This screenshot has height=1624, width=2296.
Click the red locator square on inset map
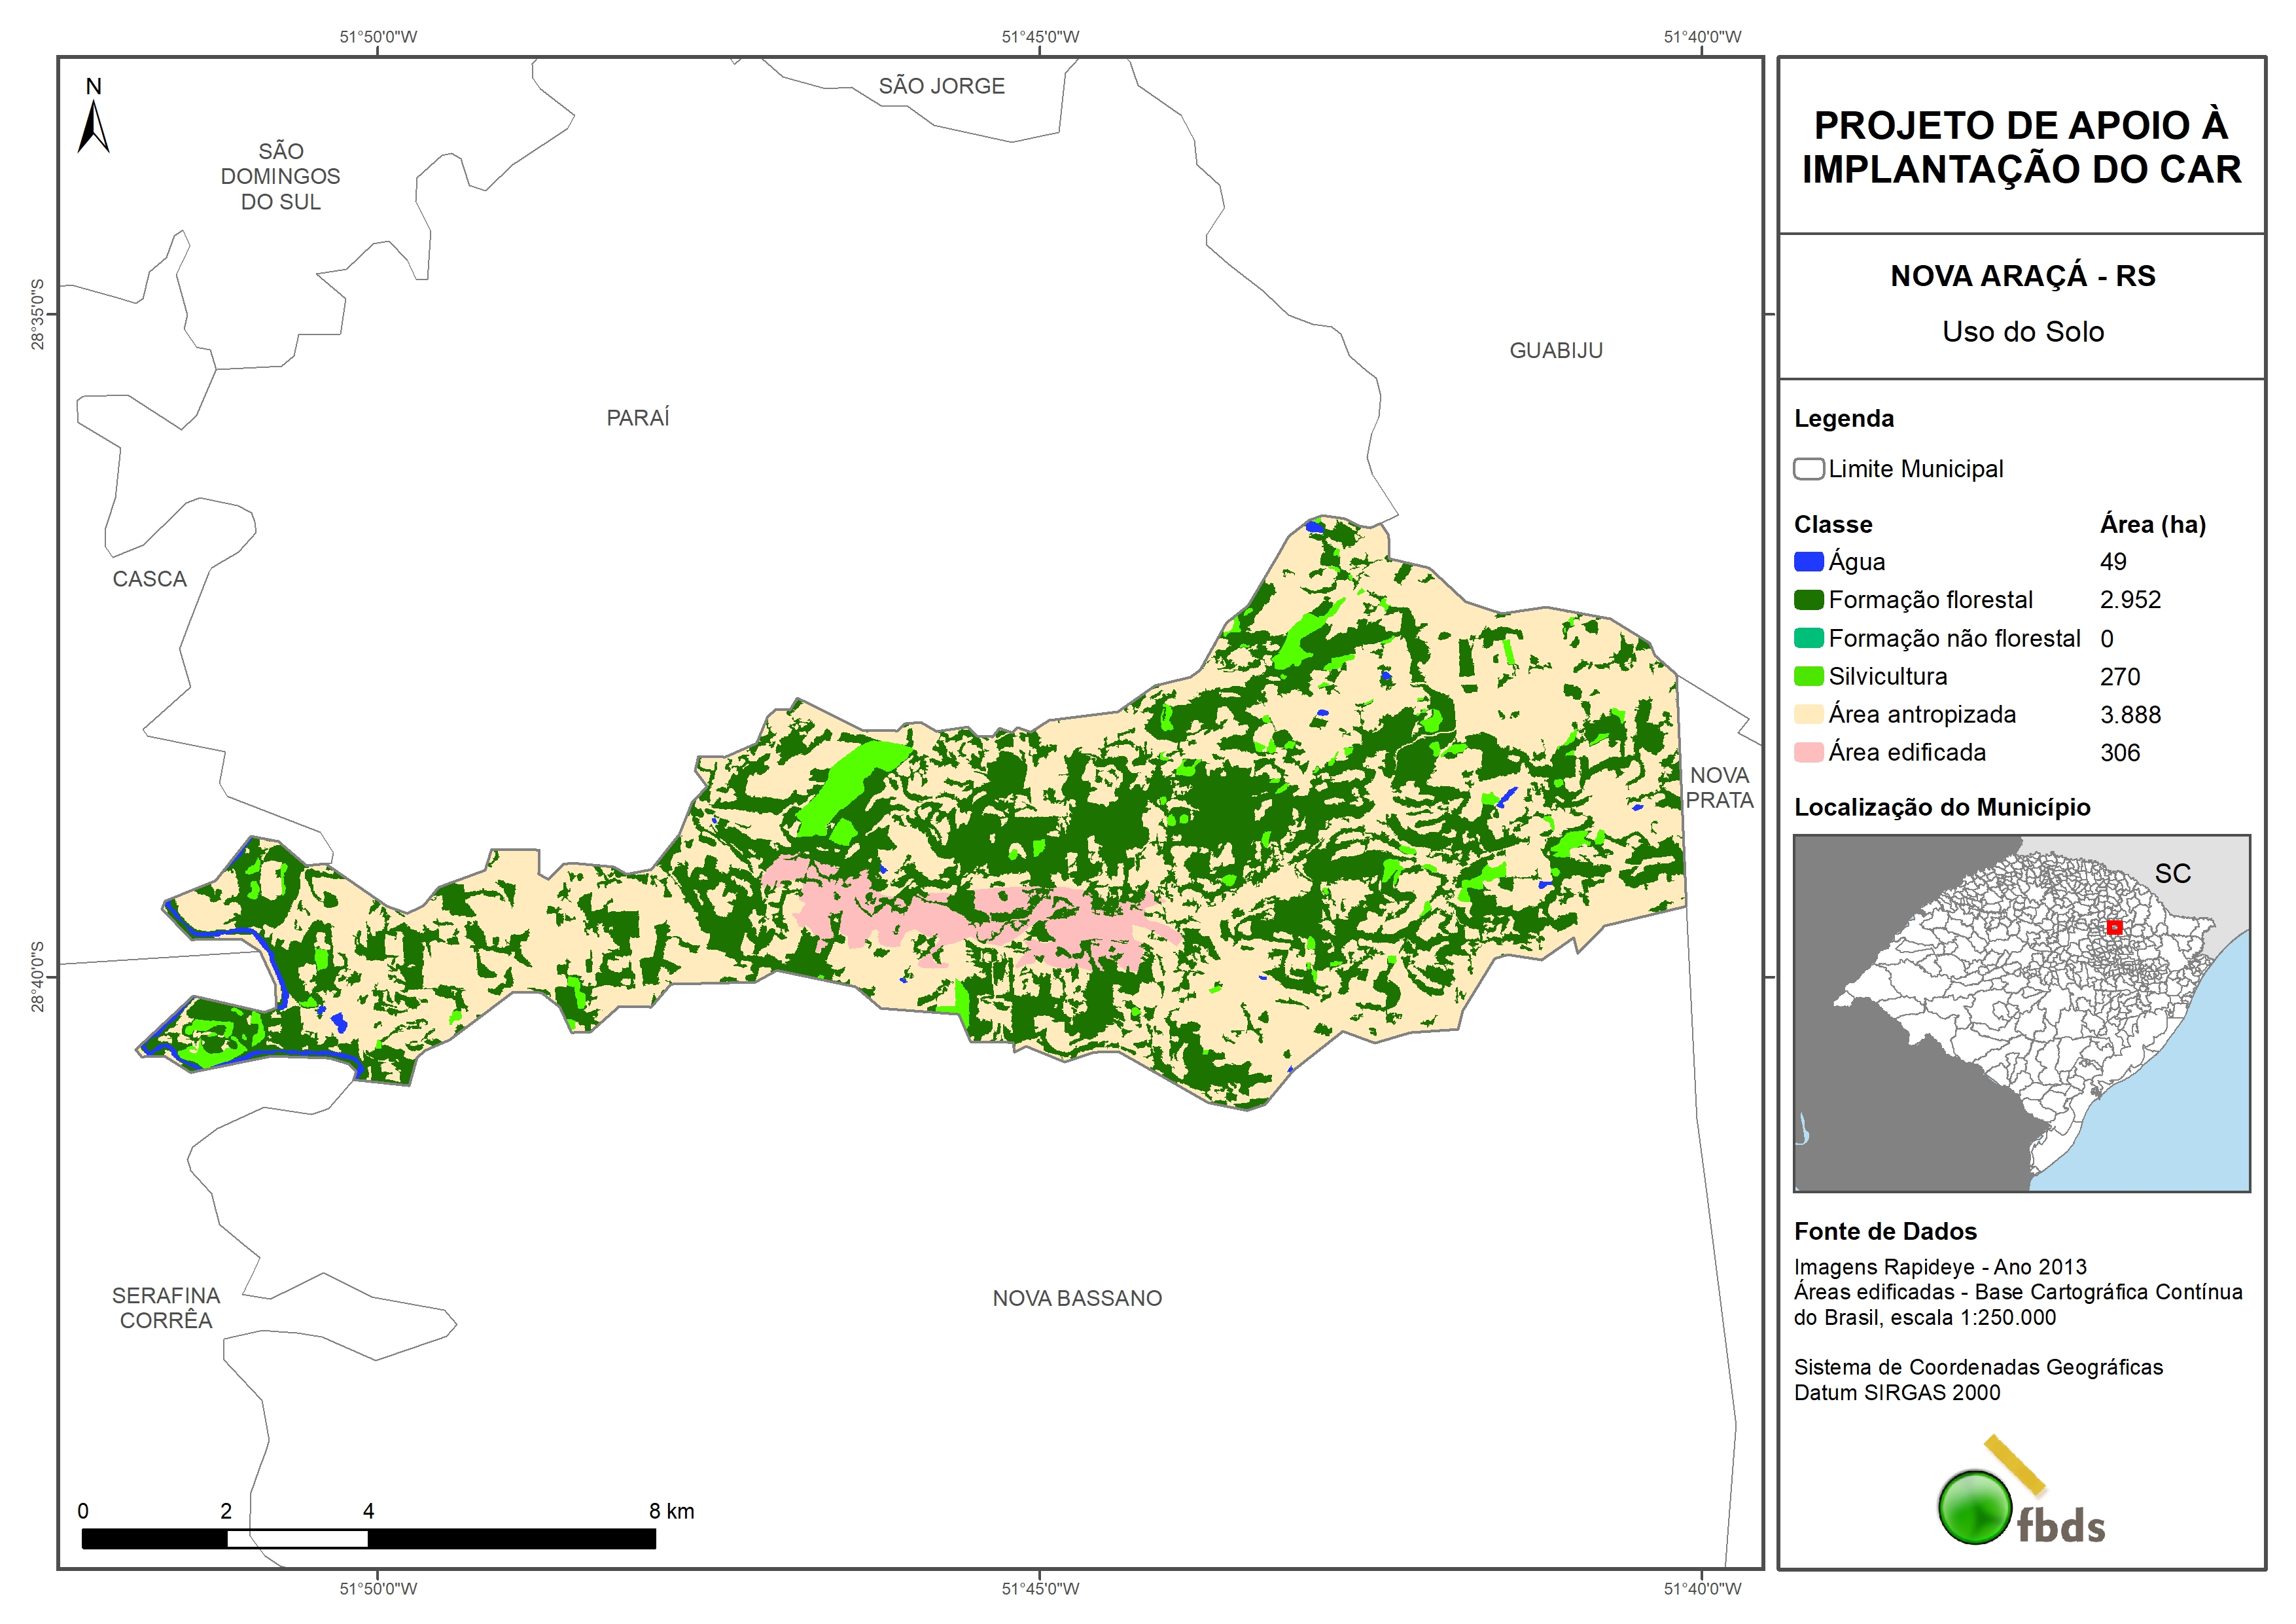click(x=2114, y=928)
